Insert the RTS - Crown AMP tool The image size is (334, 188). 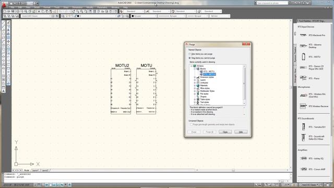click(x=312, y=169)
